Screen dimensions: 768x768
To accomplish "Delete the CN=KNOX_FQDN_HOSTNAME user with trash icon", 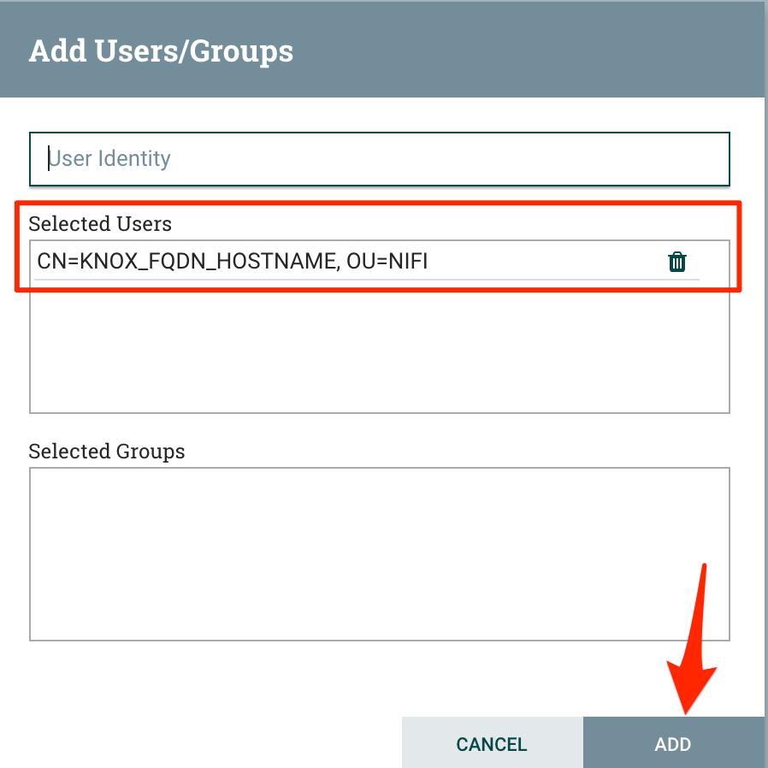I will (x=676, y=262).
